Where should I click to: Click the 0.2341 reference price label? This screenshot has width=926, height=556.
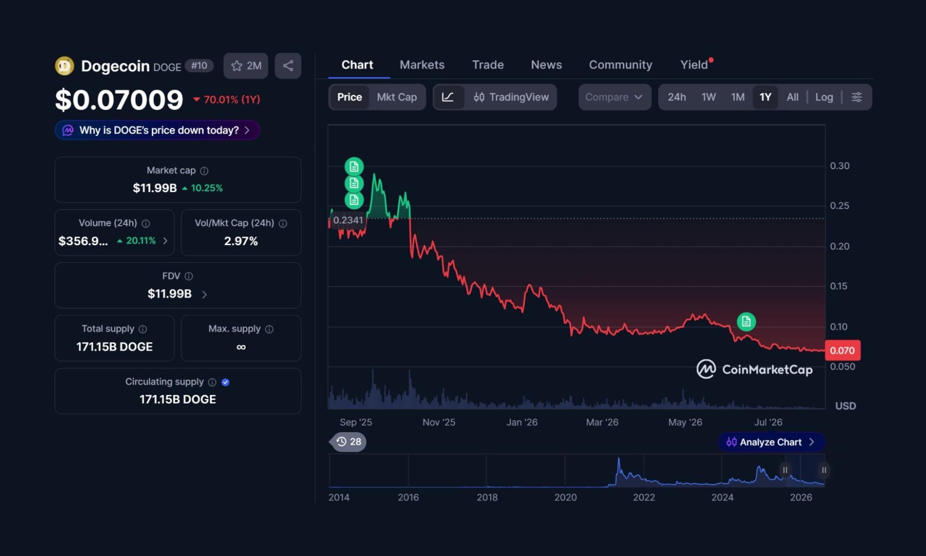click(x=348, y=220)
